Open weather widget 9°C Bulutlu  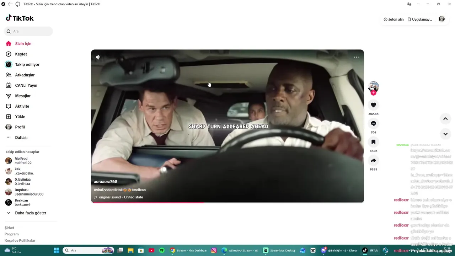(x=12, y=250)
